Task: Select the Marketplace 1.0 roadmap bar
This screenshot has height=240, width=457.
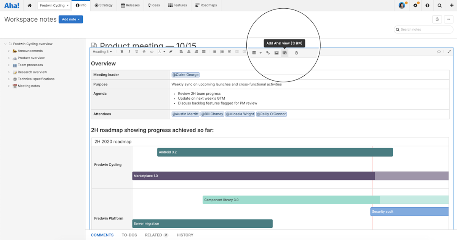Action: point(290,176)
